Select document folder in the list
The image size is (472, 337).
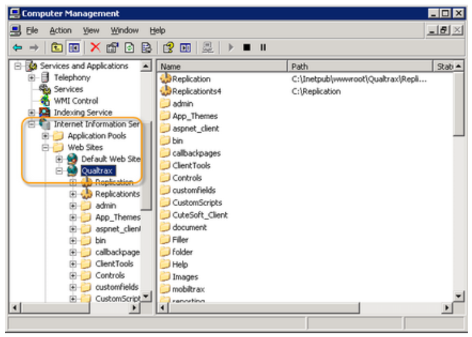(x=189, y=228)
